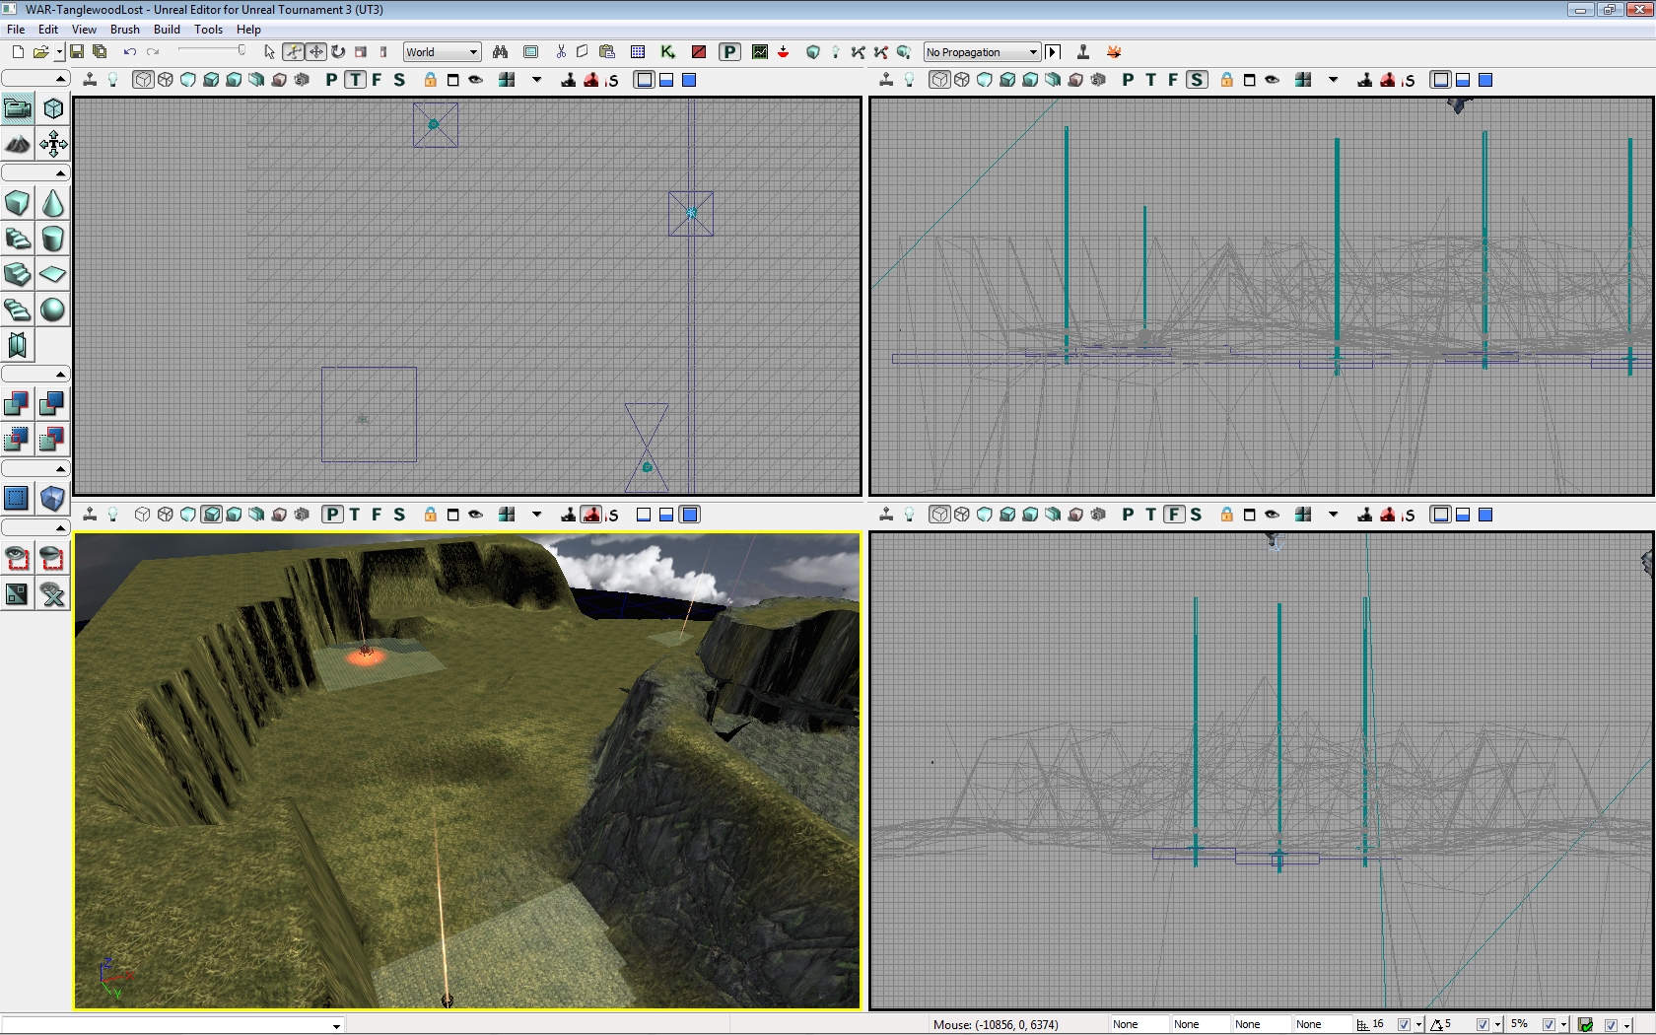Screen dimensions: 1656x1035
Task: Toggle scale snap 5% checkbox in status bar
Action: (x=1549, y=1025)
